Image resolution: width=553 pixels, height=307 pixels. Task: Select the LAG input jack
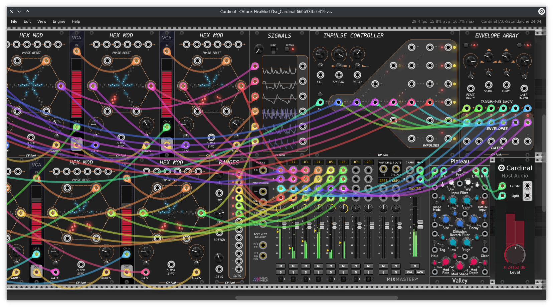(320, 75)
